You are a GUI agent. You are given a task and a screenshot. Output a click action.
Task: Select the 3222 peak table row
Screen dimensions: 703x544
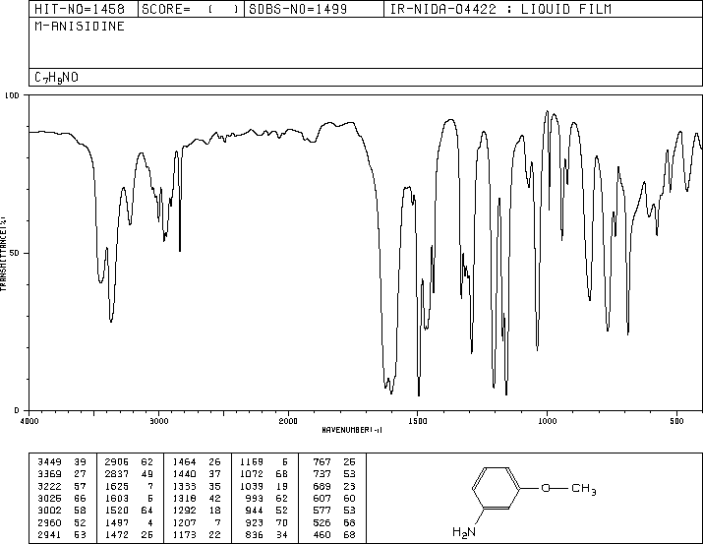click(x=62, y=486)
